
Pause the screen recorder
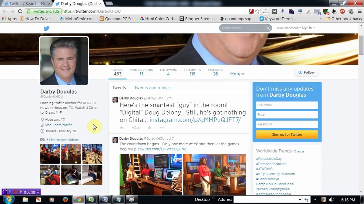pyautogui.click(x=10, y=192)
